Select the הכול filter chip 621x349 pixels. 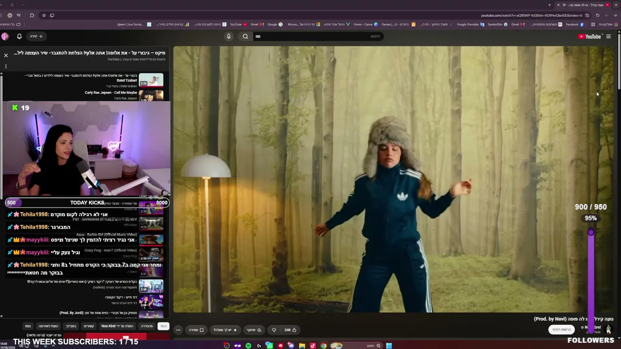coord(163,326)
